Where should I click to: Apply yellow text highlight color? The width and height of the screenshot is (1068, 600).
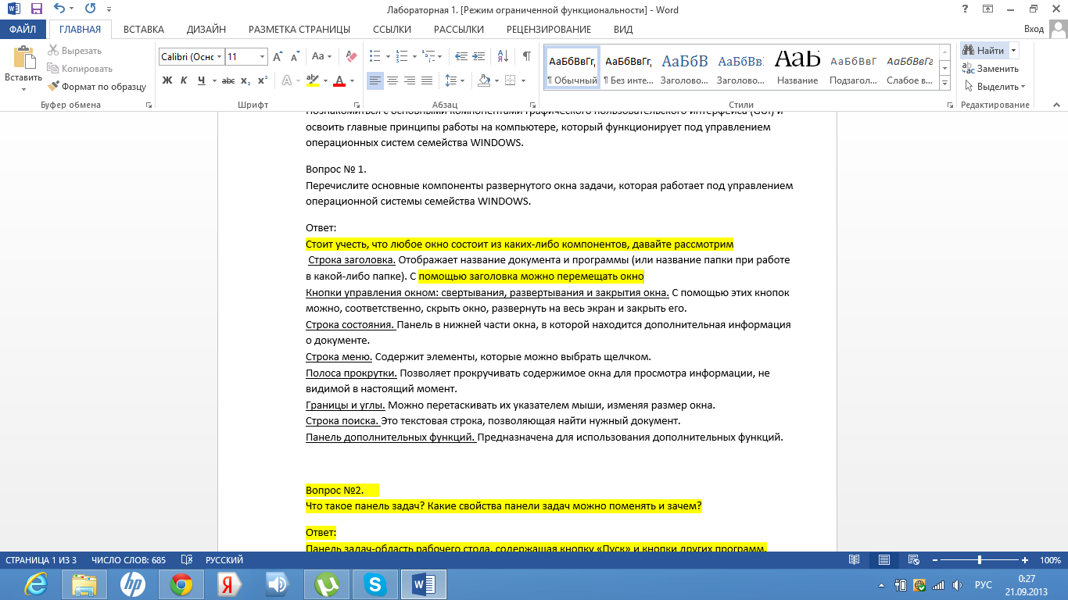click(313, 80)
